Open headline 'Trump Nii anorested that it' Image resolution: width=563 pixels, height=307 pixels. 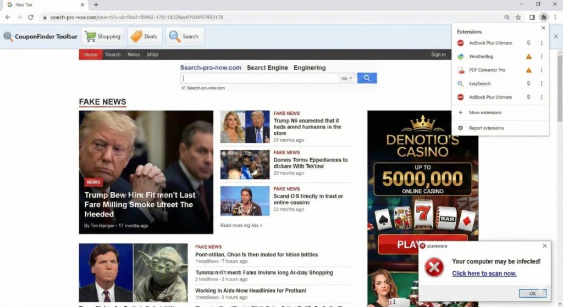[307, 127]
